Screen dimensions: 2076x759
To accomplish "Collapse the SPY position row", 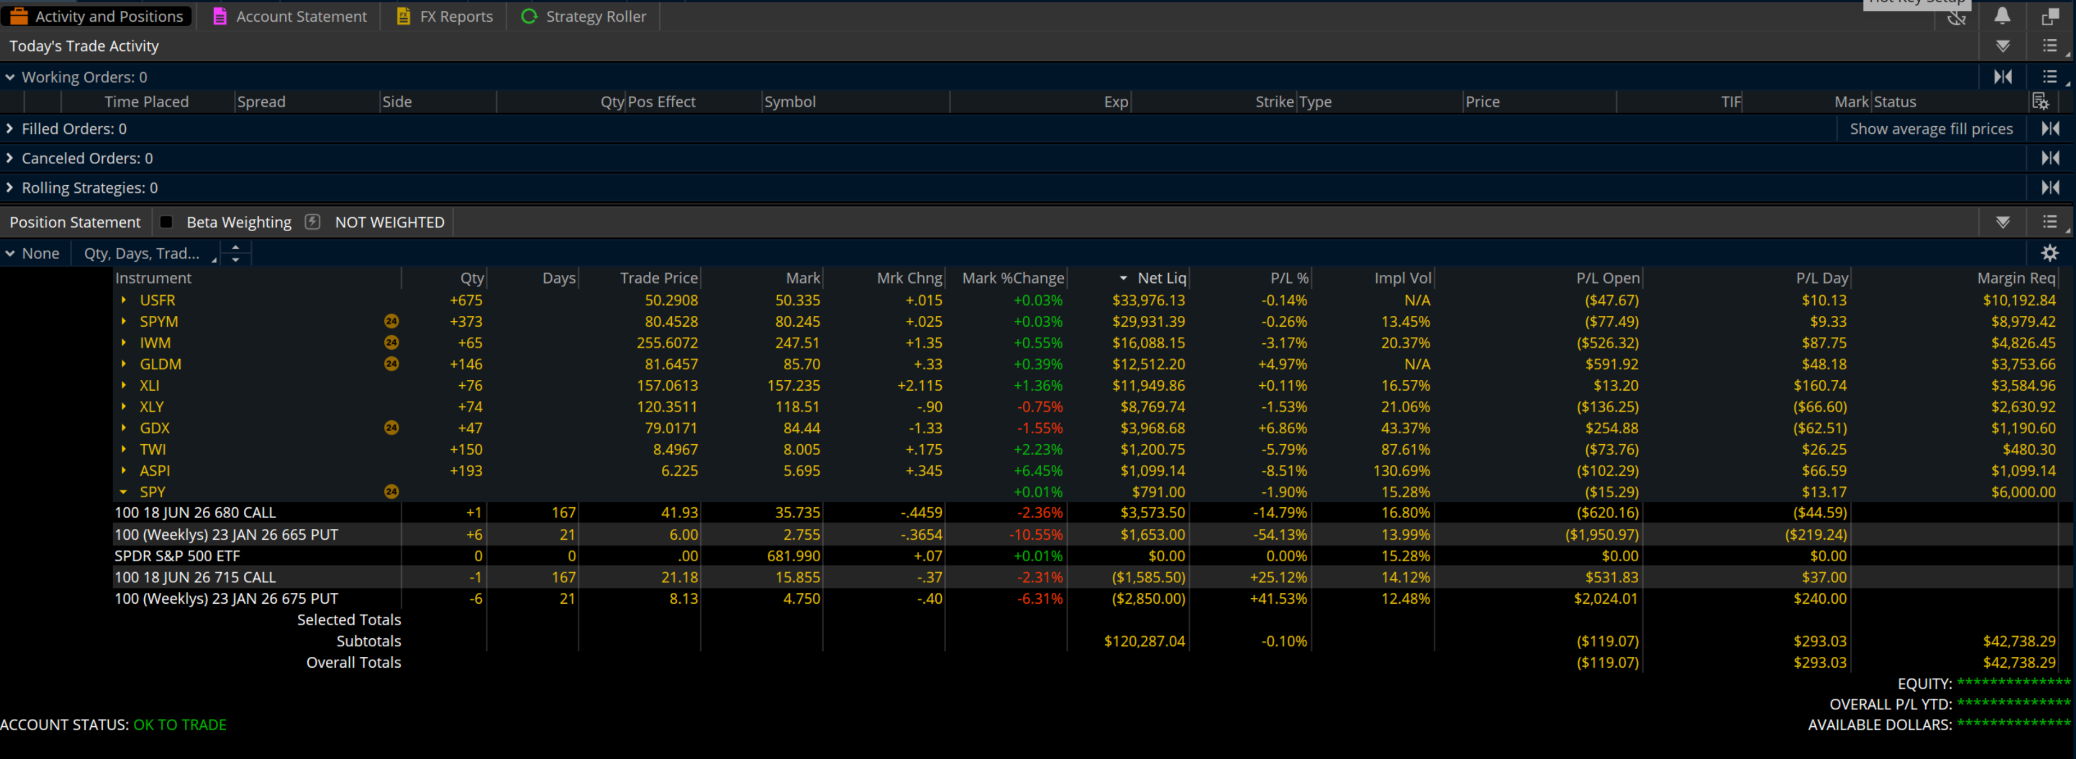I will 124,491.
